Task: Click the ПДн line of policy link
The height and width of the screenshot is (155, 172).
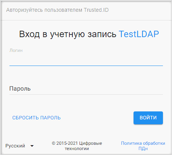Action: tap(143, 149)
